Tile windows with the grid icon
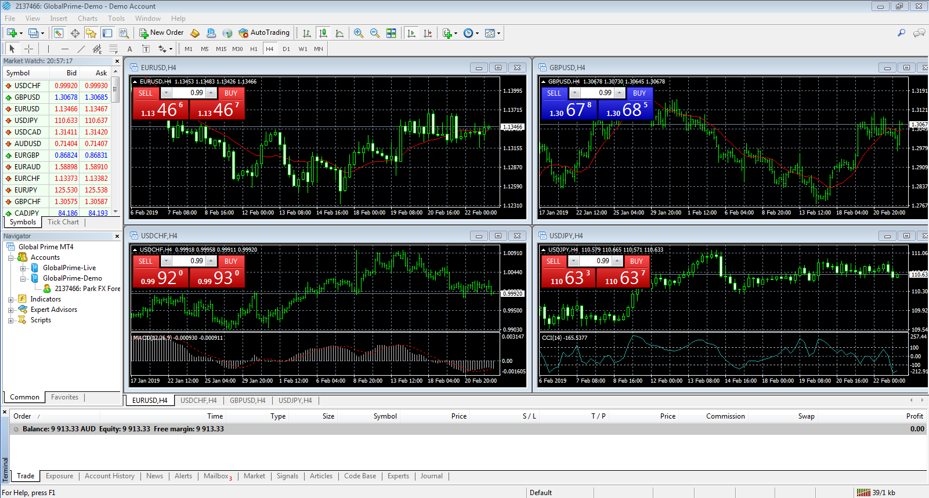 [x=391, y=33]
